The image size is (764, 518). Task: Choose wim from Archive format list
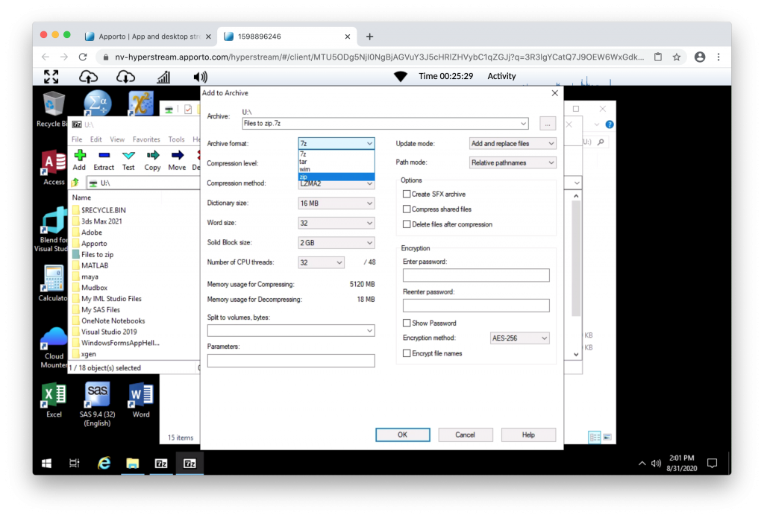click(x=336, y=169)
